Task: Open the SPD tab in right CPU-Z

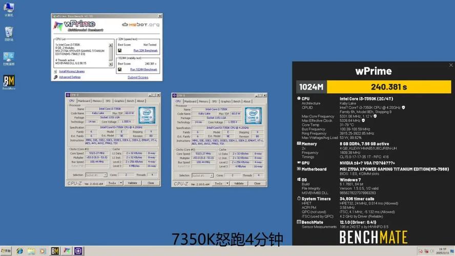Action: click(215, 101)
